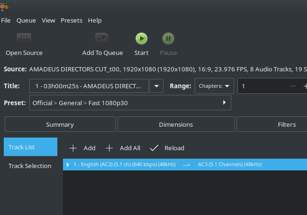This screenshot has height=215, width=307.
Task: Click the Add To Queue label
Action: pos(102,53)
